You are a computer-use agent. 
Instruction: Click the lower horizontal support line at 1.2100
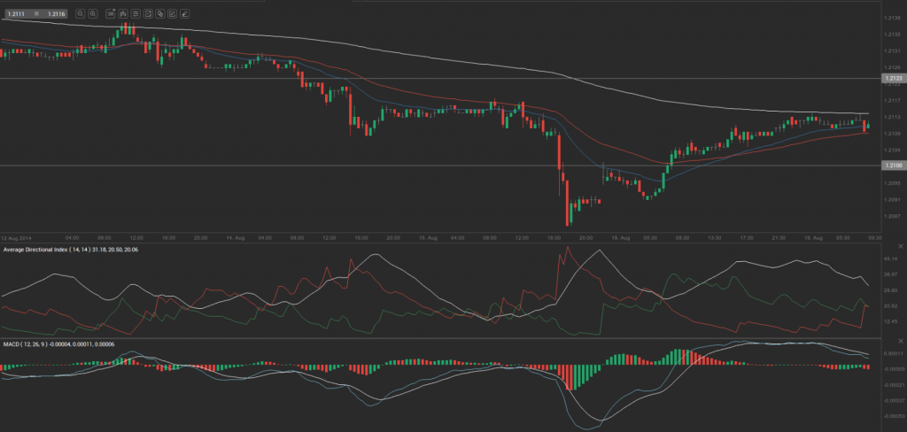443,166
